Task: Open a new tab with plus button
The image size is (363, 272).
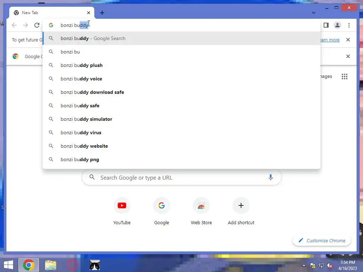Action: click(x=102, y=13)
